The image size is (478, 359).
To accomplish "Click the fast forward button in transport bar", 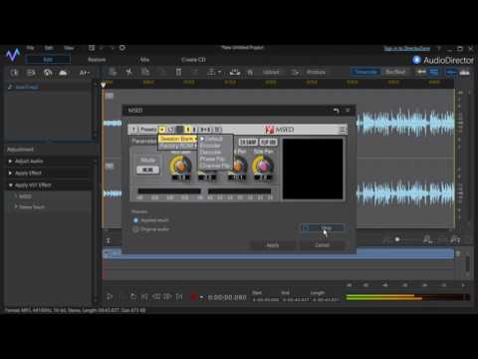I will [167, 297].
